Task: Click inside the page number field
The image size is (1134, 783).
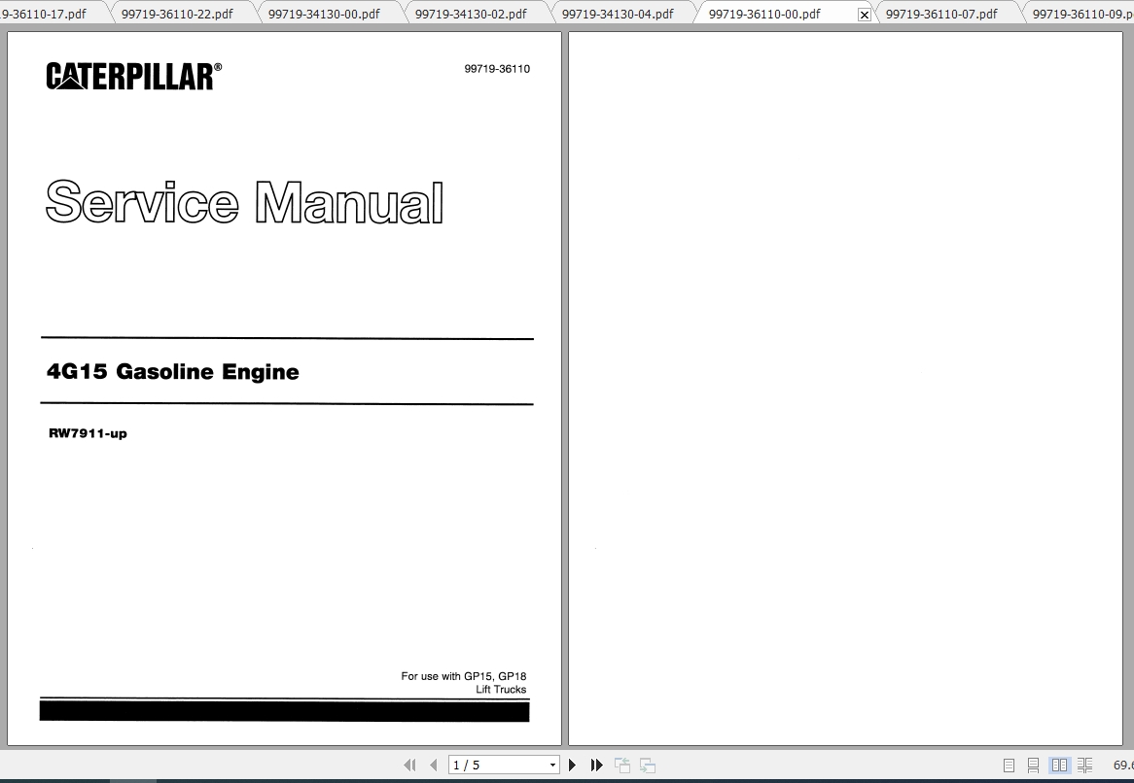Action: click(491, 765)
